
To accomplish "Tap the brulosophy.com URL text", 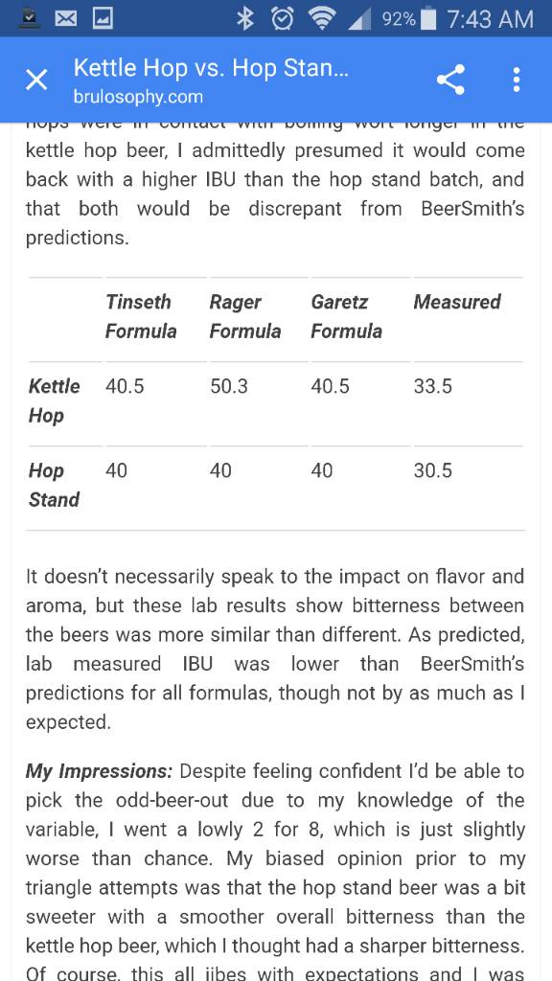I will (138, 97).
